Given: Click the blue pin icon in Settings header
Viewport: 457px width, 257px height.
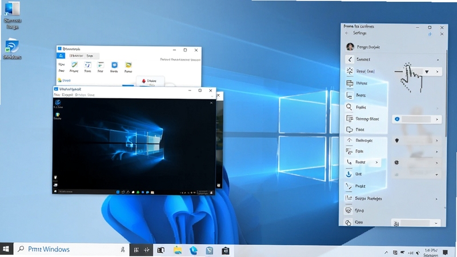Looking at the screenshot, I should (x=430, y=34).
